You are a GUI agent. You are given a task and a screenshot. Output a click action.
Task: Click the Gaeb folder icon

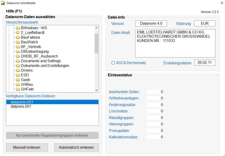18,80
